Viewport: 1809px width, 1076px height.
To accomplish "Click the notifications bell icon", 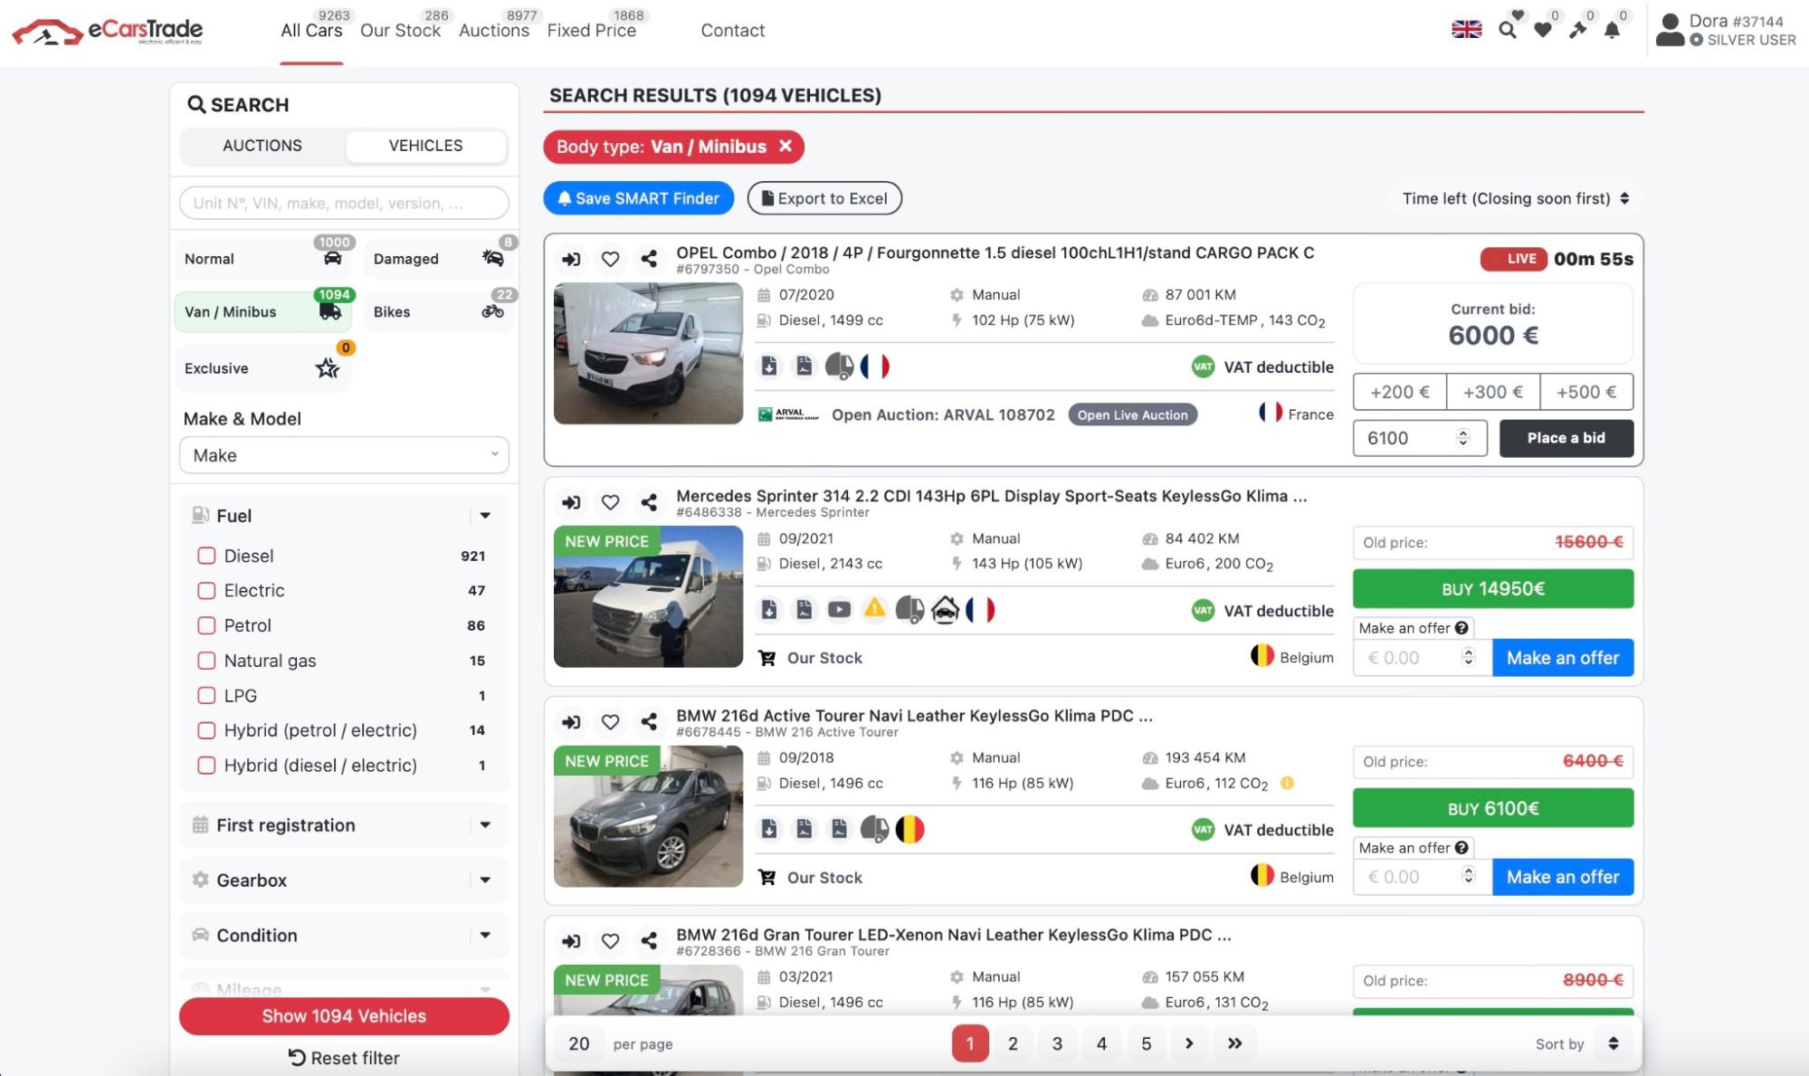I will click(1612, 31).
